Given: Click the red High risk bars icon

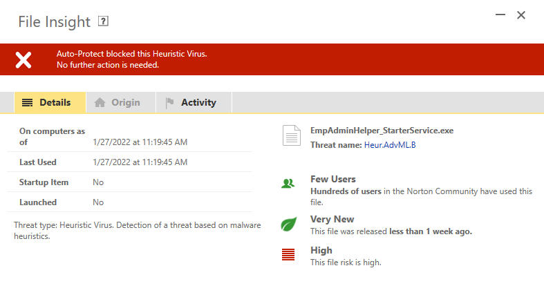Looking at the screenshot, I should click(x=288, y=254).
